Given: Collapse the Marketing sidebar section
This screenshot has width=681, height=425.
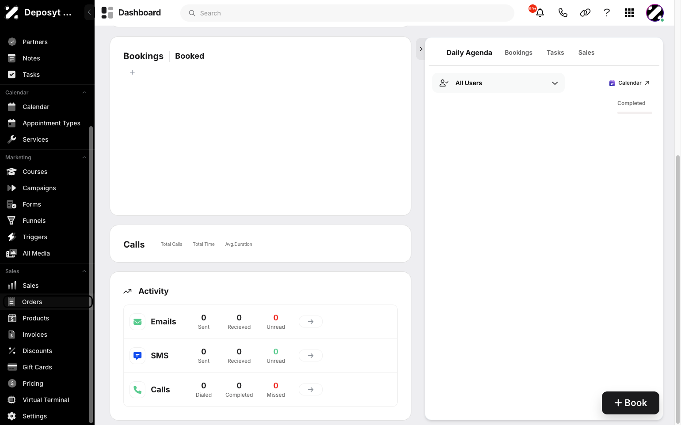Looking at the screenshot, I should 84,158.
